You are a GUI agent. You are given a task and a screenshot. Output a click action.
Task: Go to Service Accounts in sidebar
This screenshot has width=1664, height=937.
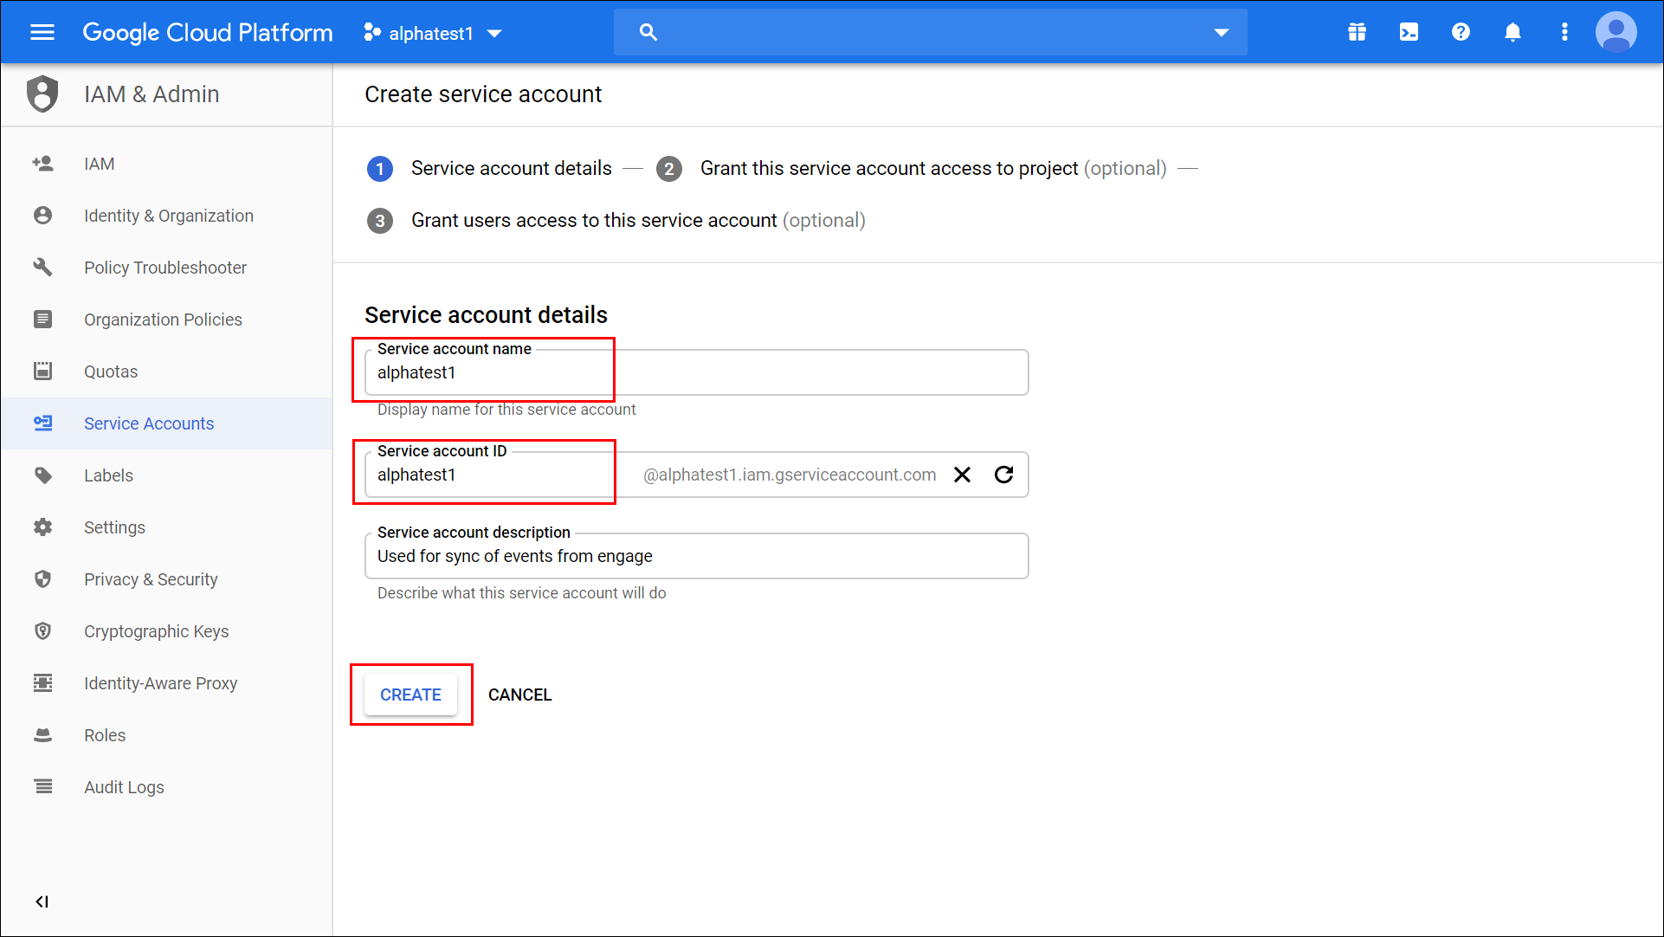tap(149, 423)
